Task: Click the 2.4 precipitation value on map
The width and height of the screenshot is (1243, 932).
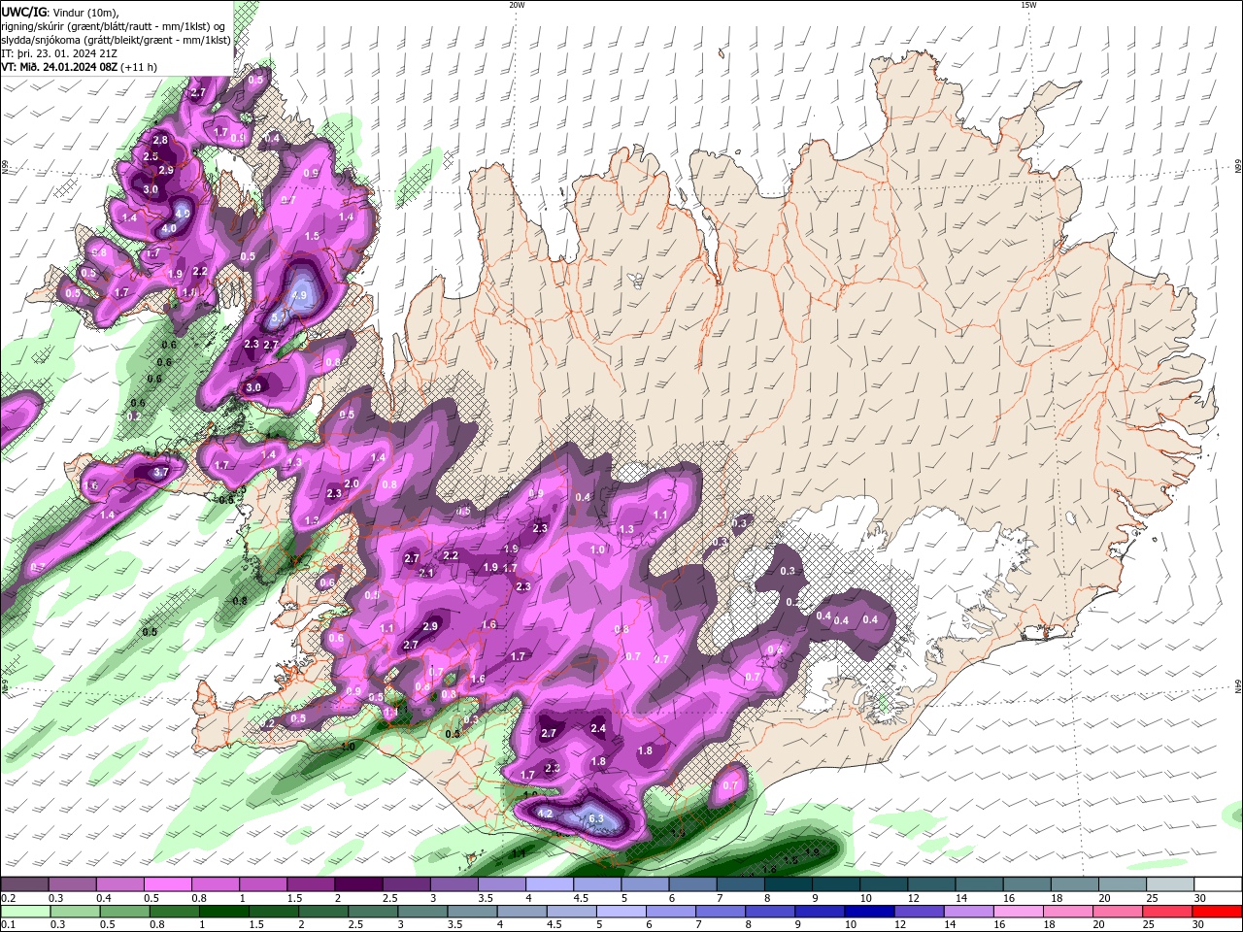Action: click(x=598, y=729)
